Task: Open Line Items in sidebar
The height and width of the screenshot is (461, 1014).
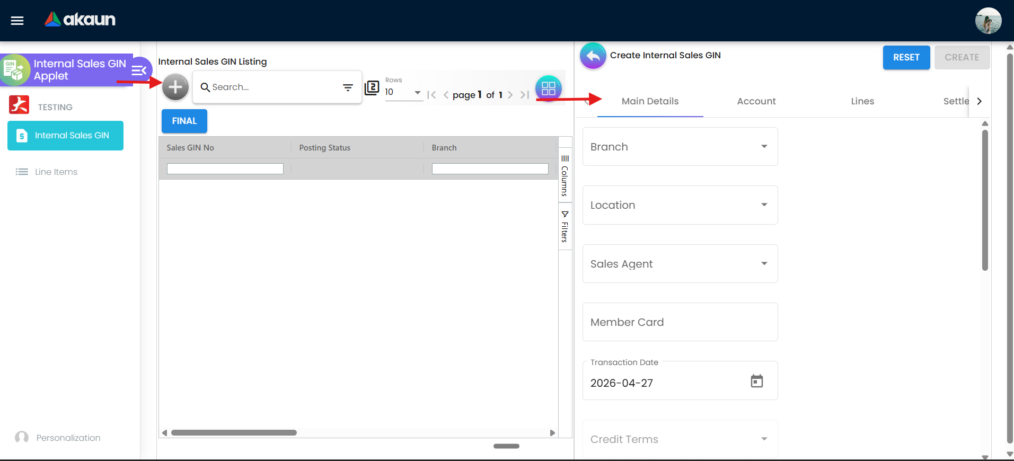Action: [x=47, y=172]
